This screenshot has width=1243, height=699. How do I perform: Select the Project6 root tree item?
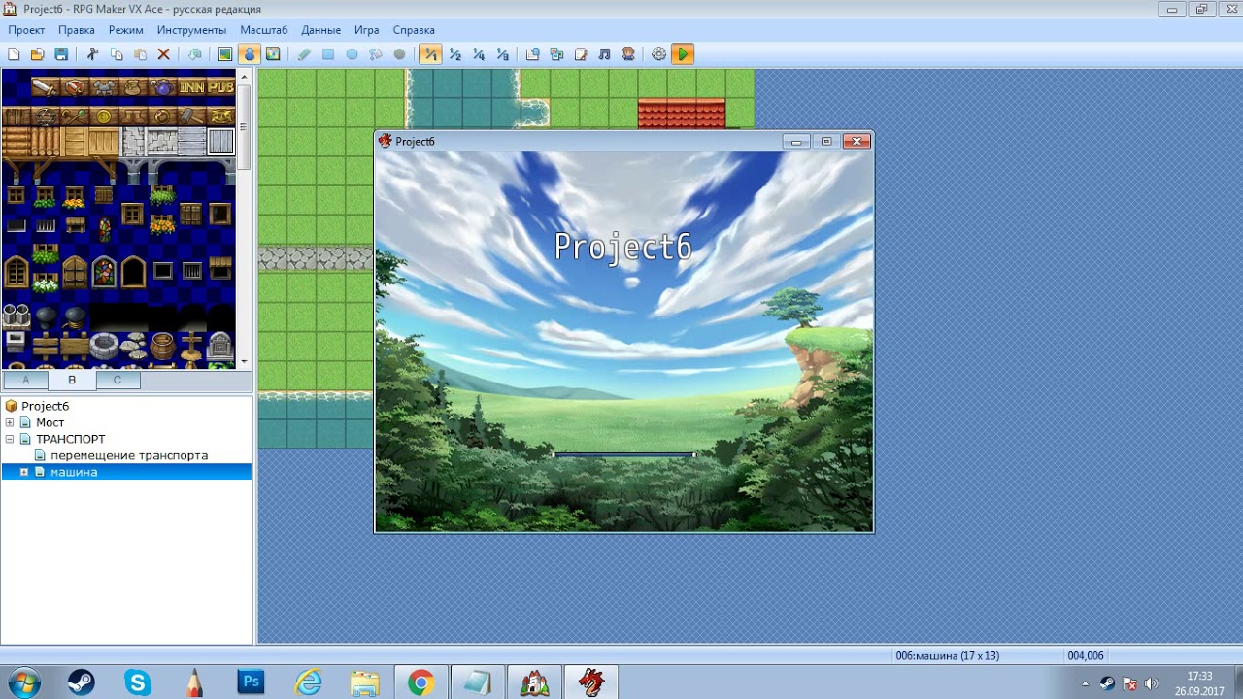click(x=46, y=406)
